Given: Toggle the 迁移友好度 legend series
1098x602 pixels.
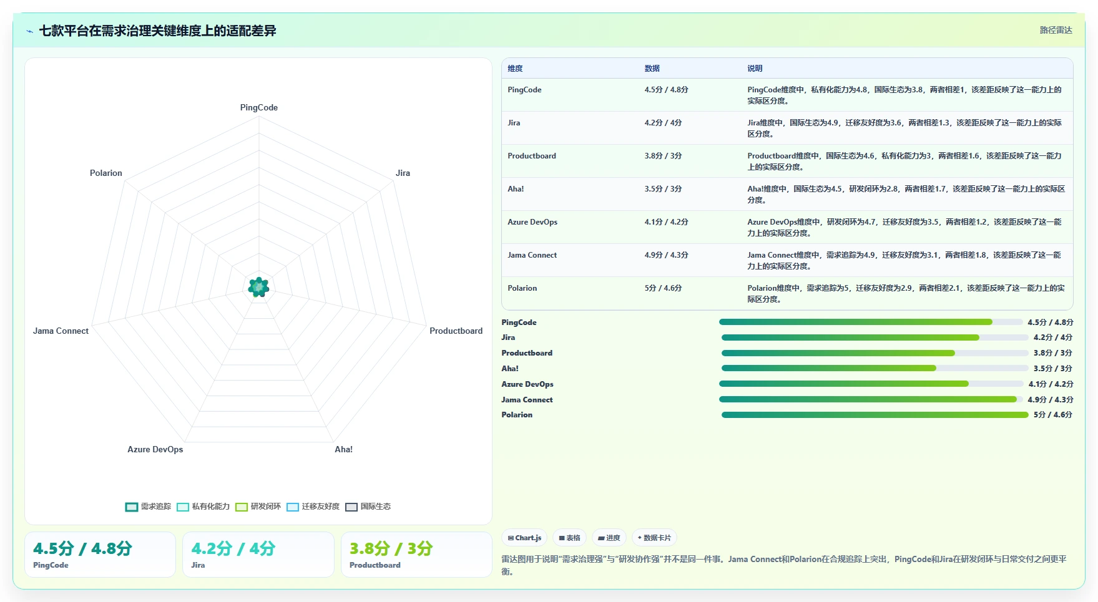Looking at the screenshot, I should 313,507.
